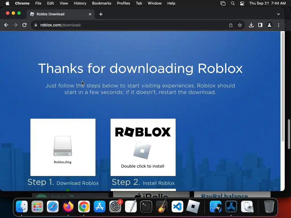
Task: Click the forward navigation arrow
Action: point(15,25)
